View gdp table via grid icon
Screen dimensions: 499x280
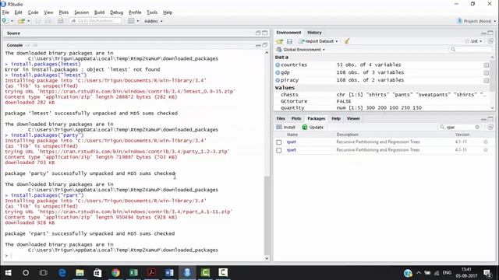coord(487,72)
